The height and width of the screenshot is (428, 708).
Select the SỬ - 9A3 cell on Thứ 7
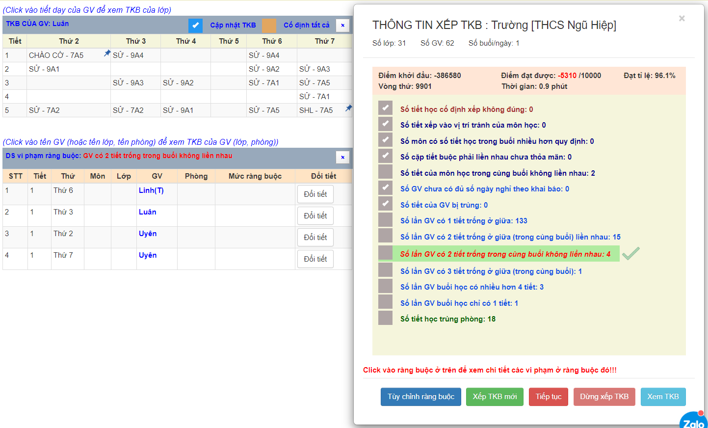(315, 69)
